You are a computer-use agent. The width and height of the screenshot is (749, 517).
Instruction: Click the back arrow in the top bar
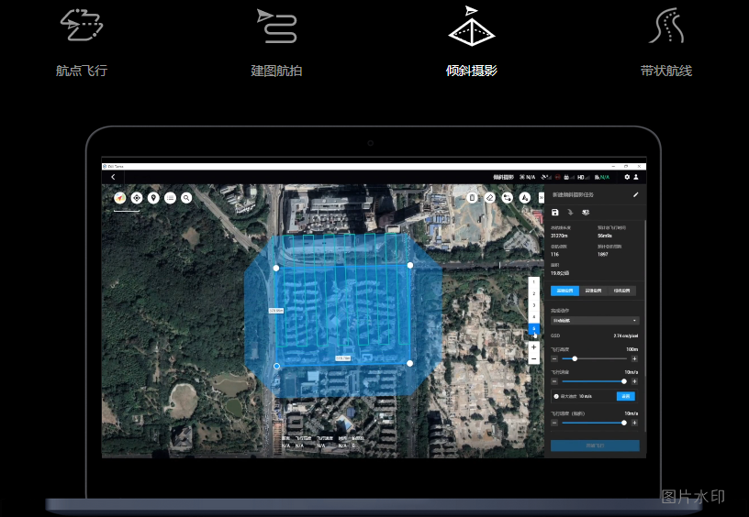pyautogui.click(x=113, y=177)
